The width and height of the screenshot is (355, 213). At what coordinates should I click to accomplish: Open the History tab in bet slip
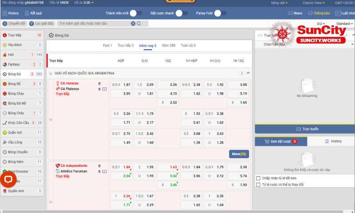pos(333,141)
